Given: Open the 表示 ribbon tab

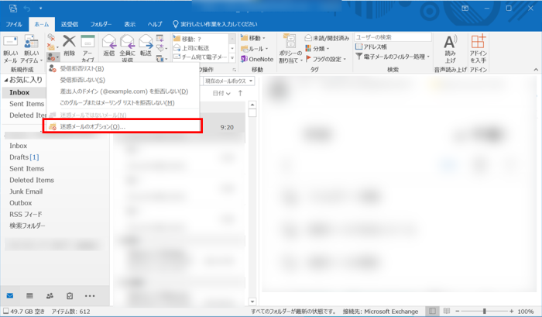Looking at the screenshot, I should point(129,24).
